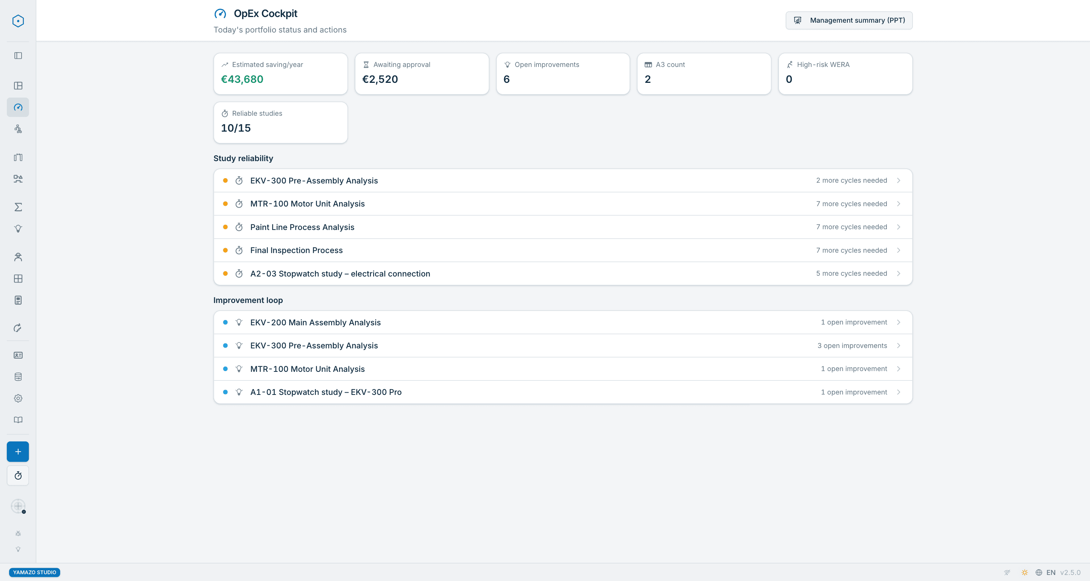Open MTR-100 Motor Unit Analysis in Study reliability
This screenshot has width=1090, height=581.
point(563,204)
